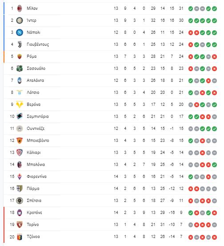Click the Sampdoria club crest icon
The height and width of the screenshot is (246, 224).
20,117
